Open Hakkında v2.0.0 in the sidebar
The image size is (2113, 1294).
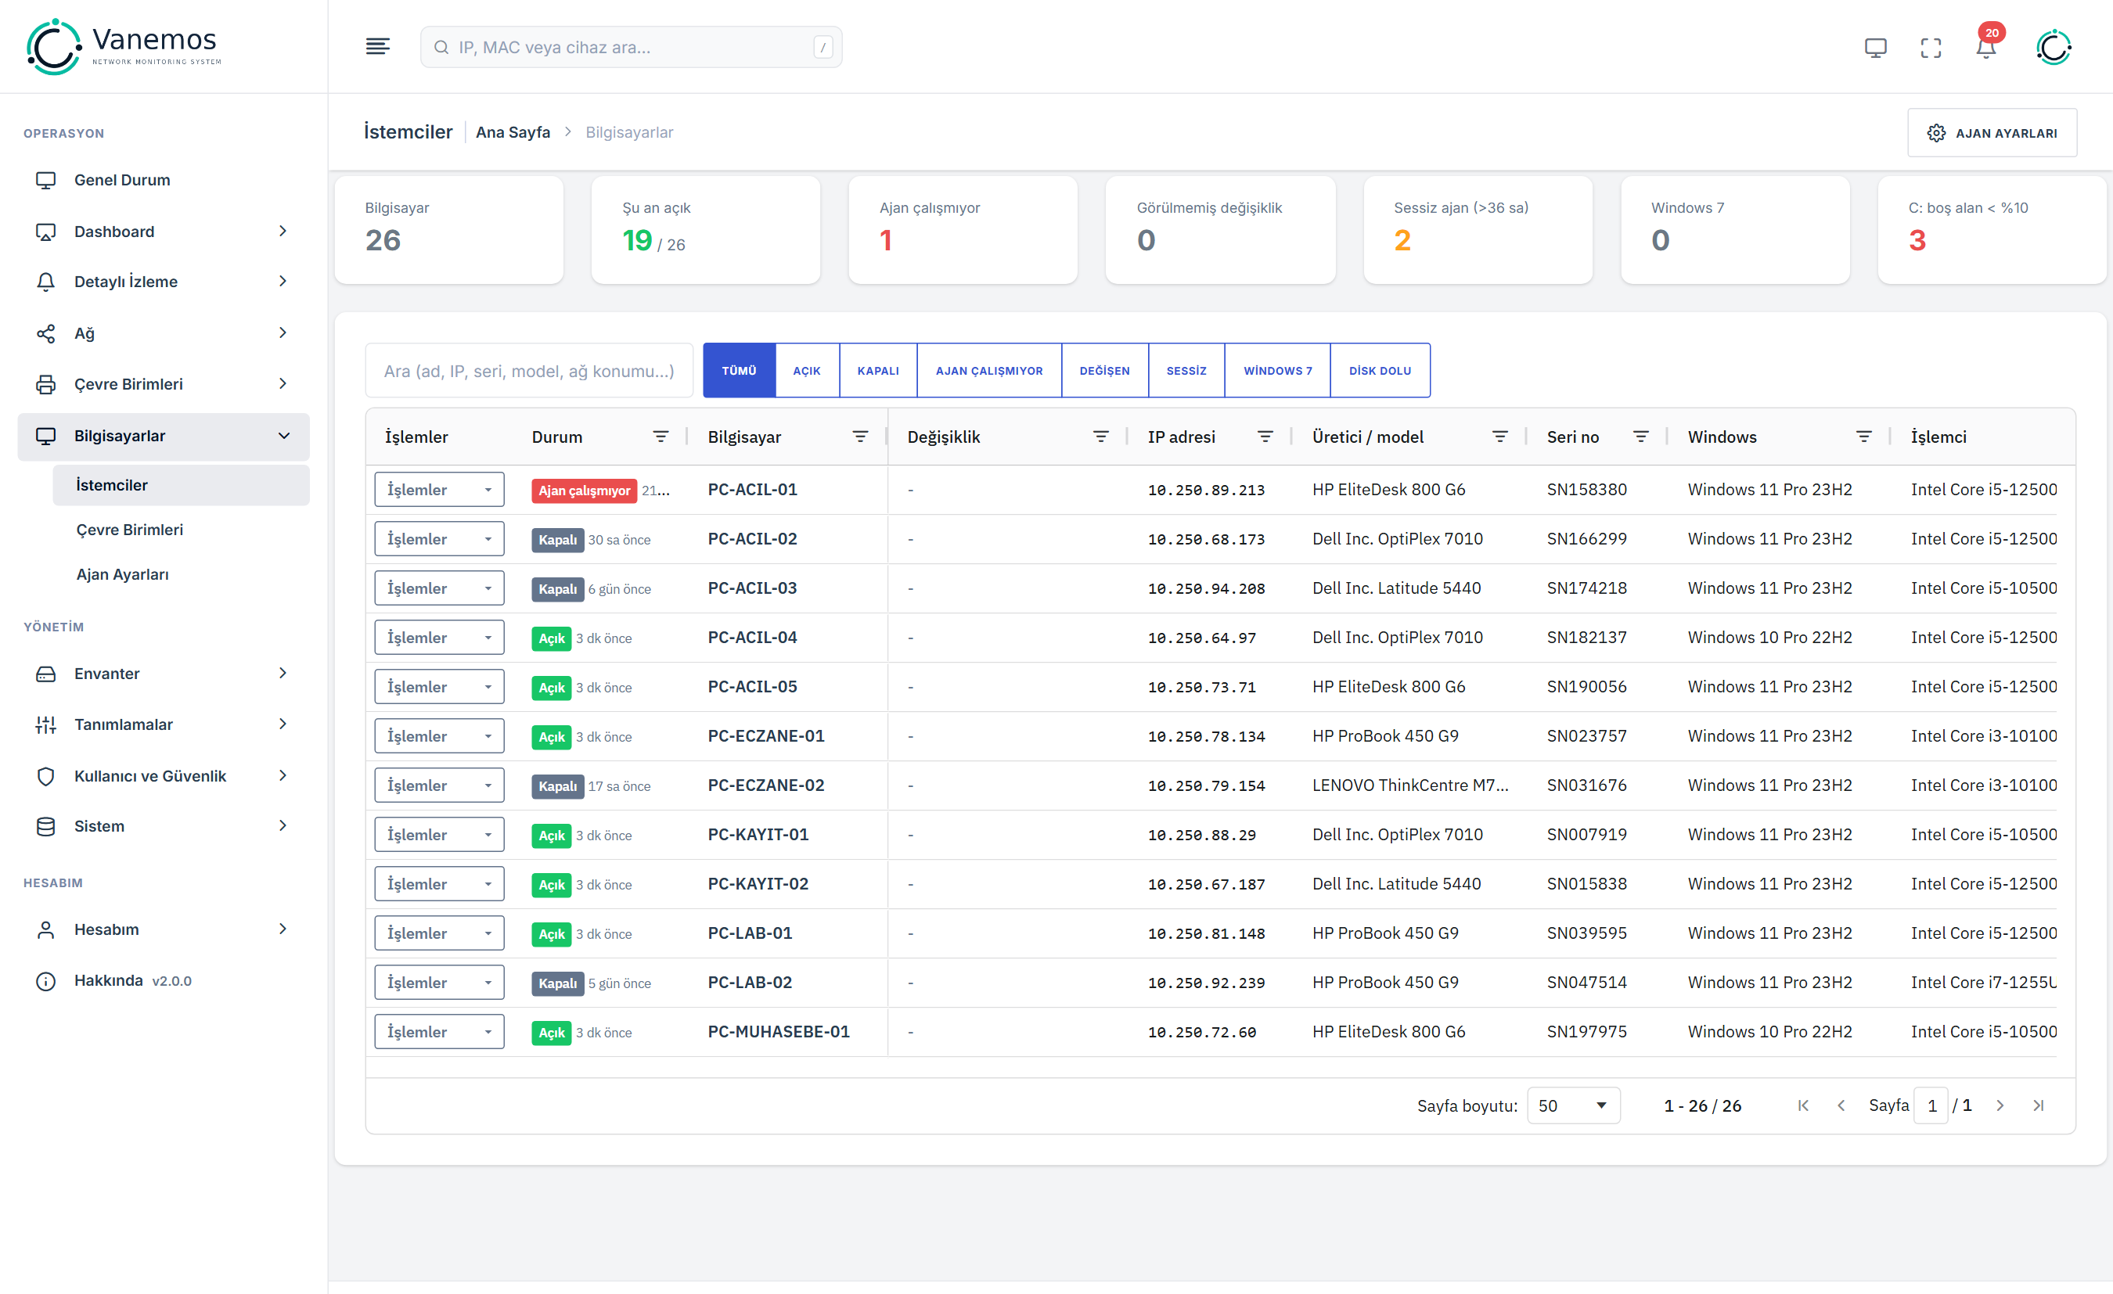tap(163, 980)
